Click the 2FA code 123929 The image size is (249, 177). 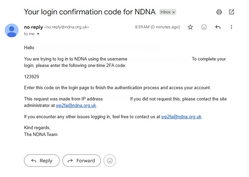point(32,77)
